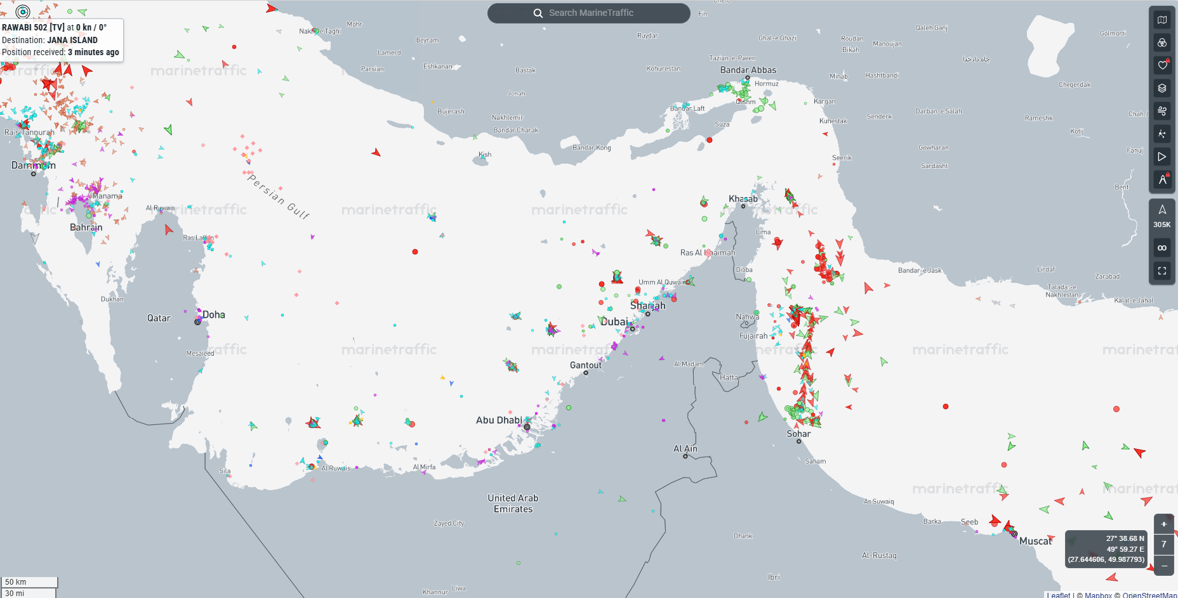Click the Al-Rustaq town label
This screenshot has height=598, width=1178.
[x=879, y=556]
